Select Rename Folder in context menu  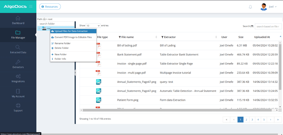[x=62, y=43]
